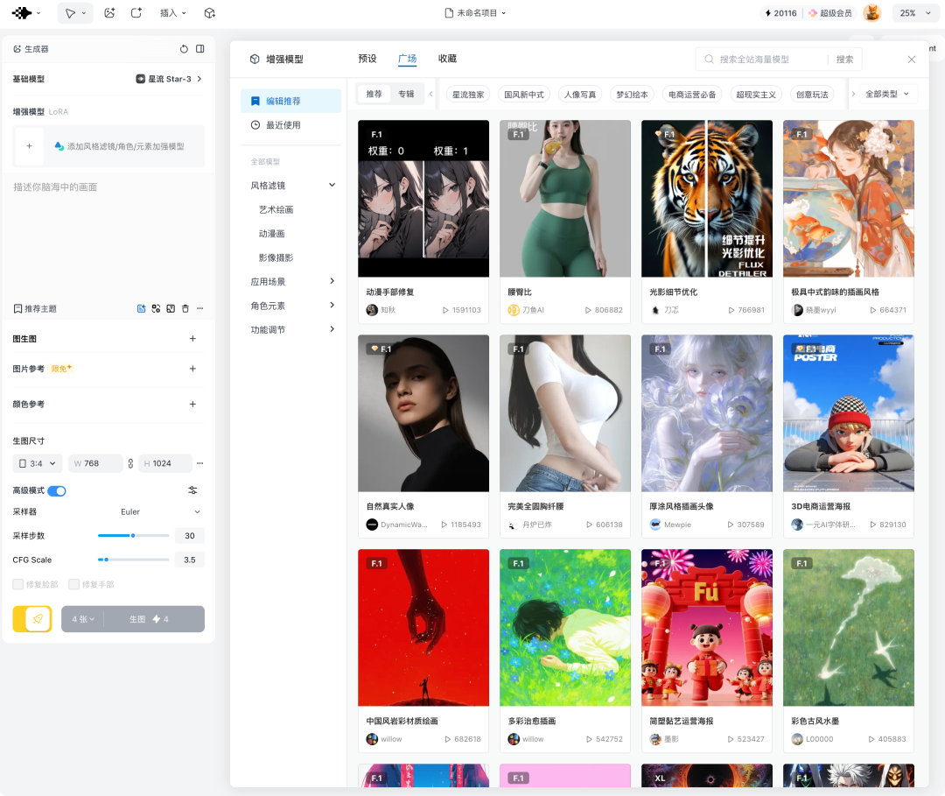Click the 搜索 search button
The height and width of the screenshot is (796, 945).
pyautogui.click(x=844, y=59)
